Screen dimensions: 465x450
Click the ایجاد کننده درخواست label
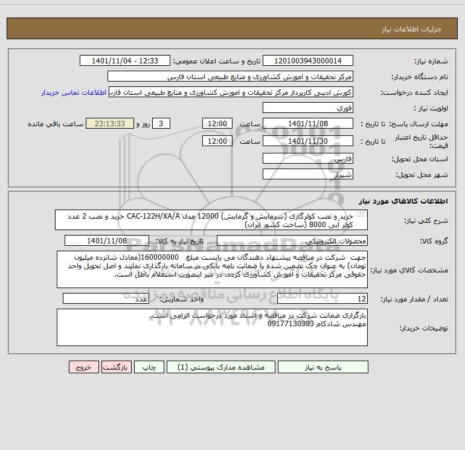click(414, 93)
